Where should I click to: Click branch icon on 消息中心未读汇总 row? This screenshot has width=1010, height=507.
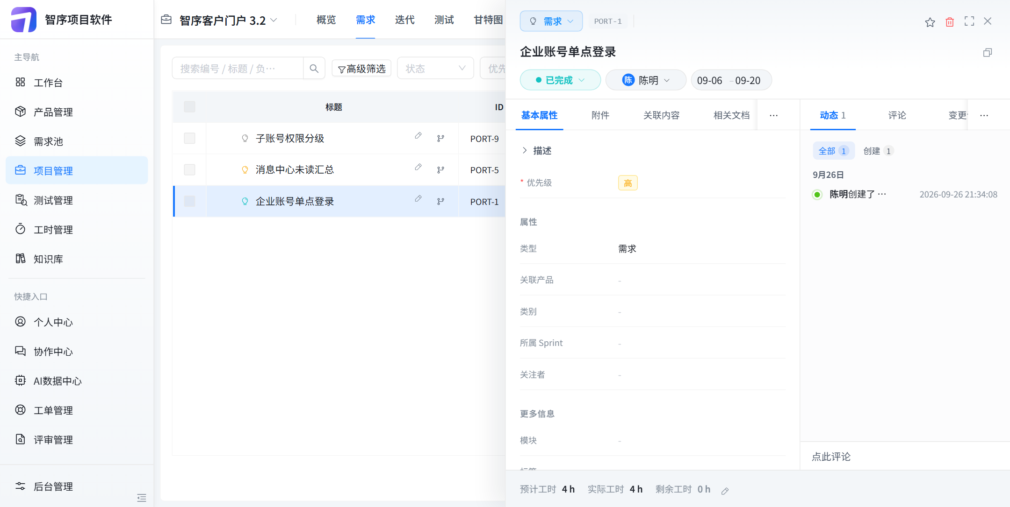440,170
